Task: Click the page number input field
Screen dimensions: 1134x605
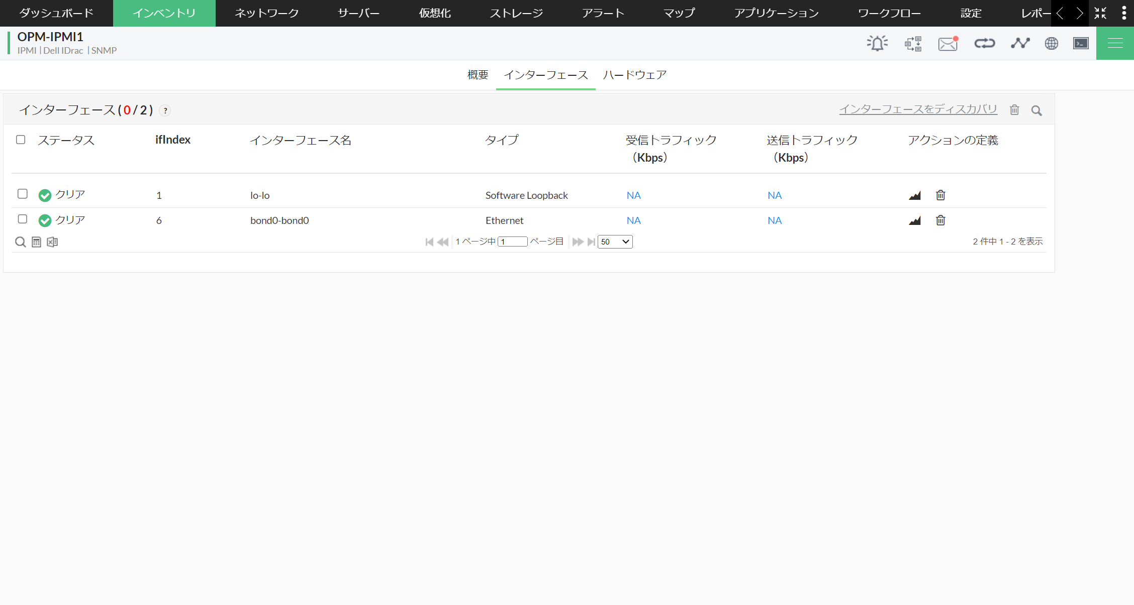Action: [512, 242]
